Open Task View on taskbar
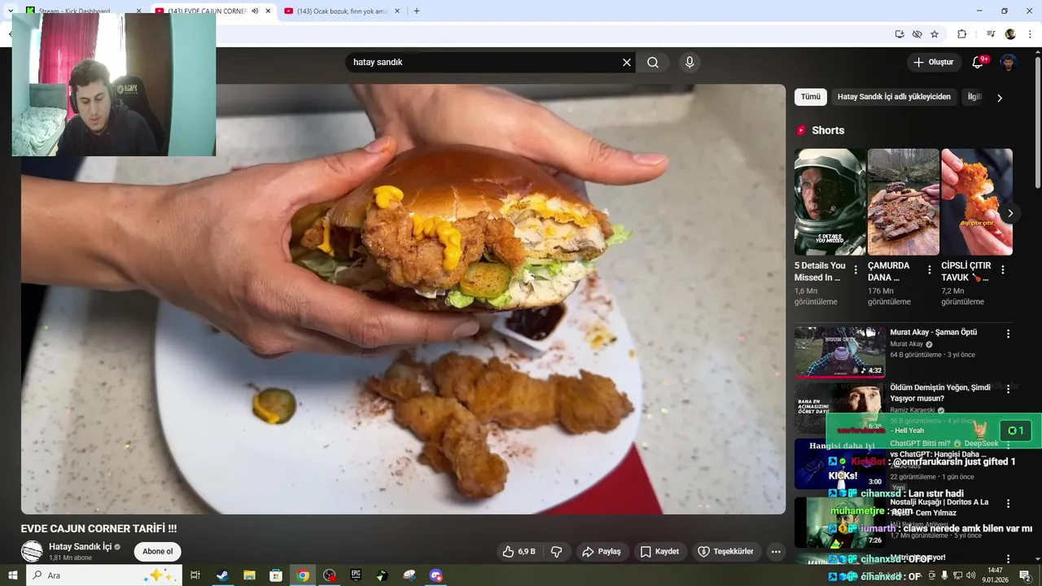Image resolution: width=1042 pixels, height=586 pixels. pyautogui.click(x=195, y=575)
